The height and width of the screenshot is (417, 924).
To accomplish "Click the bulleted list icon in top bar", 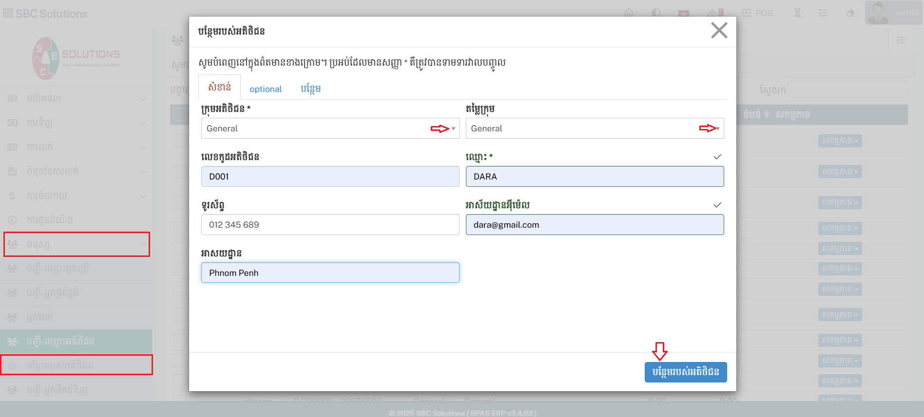I will pyautogui.click(x=823, y=13).
